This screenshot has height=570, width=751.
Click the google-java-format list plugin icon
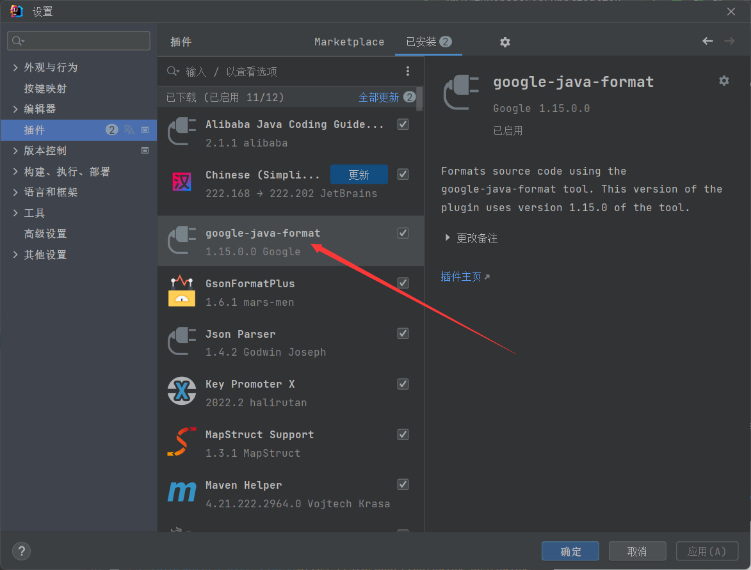(x=182, y=240)
